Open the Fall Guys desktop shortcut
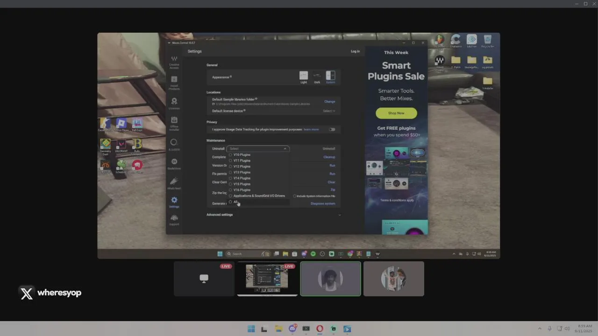 [x=137, y=125]
